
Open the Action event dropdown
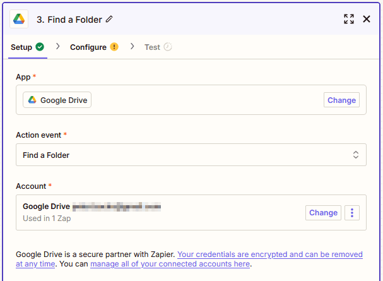(x=191, y=155)
